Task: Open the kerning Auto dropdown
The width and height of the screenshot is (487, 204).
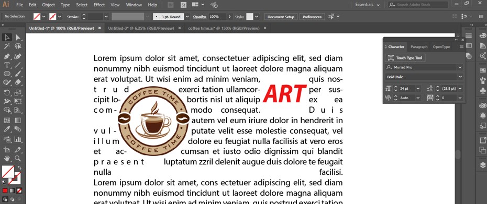Action: [x=417, y=98]
